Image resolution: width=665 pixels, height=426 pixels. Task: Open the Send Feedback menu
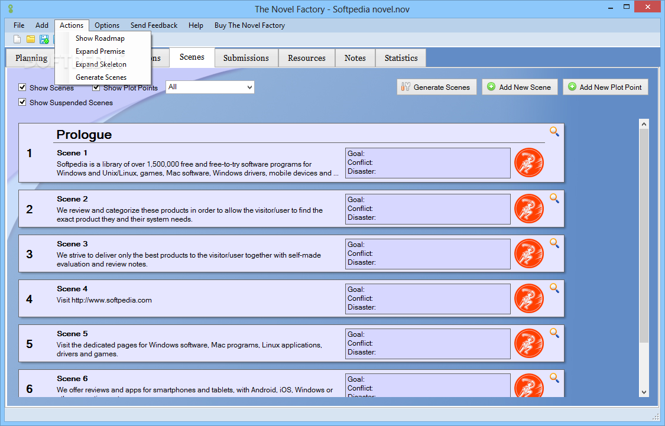[154, 25]
